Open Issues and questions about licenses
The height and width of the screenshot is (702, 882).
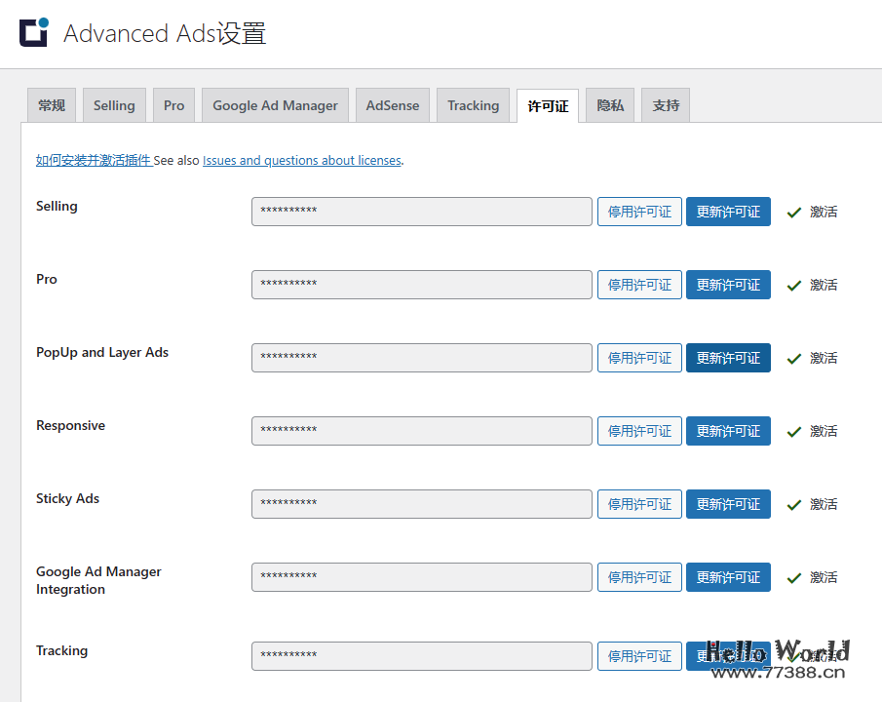pos(302,160)
